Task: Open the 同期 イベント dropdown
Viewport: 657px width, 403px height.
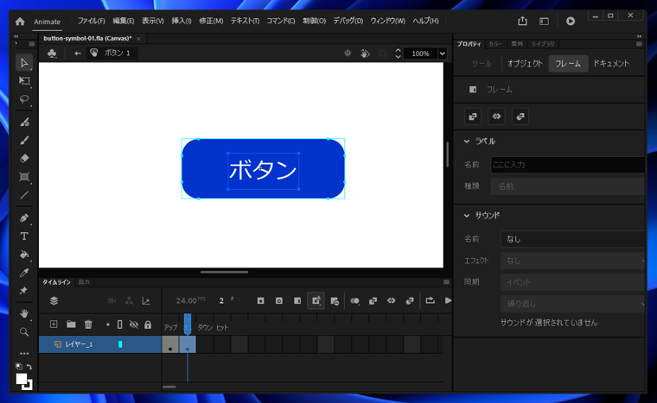Action: (572, 282)
